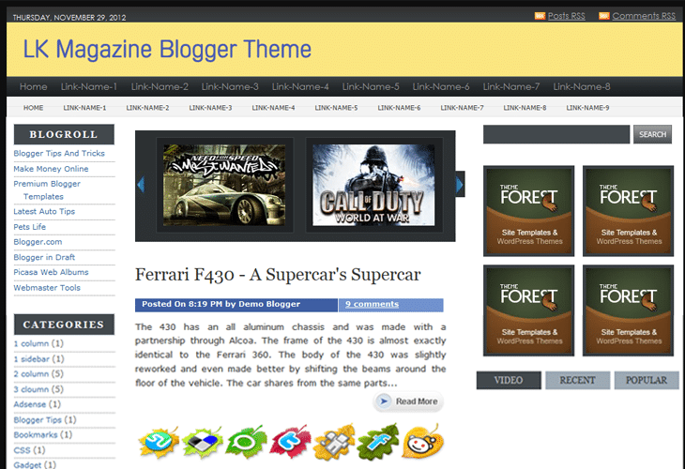Viewport: 685px width, 469px height.
Task: Visit Make Money Online blogroll link
Action: click(x=51, y=169)
